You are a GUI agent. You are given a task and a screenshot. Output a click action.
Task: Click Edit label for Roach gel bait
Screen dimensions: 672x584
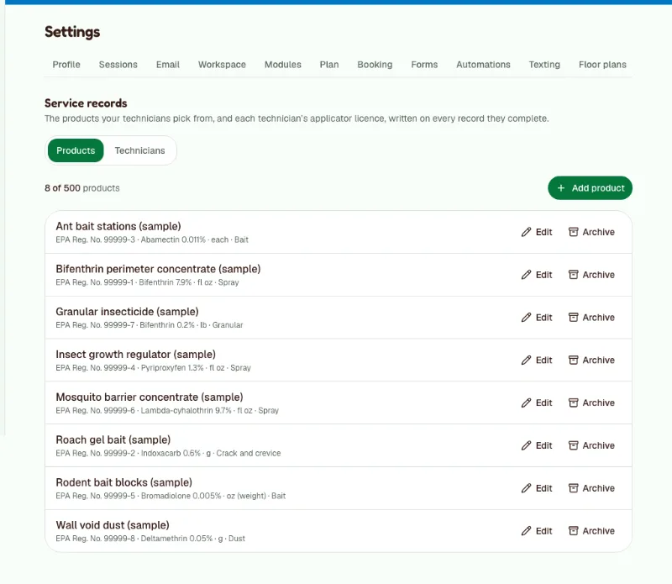(543, 445)
